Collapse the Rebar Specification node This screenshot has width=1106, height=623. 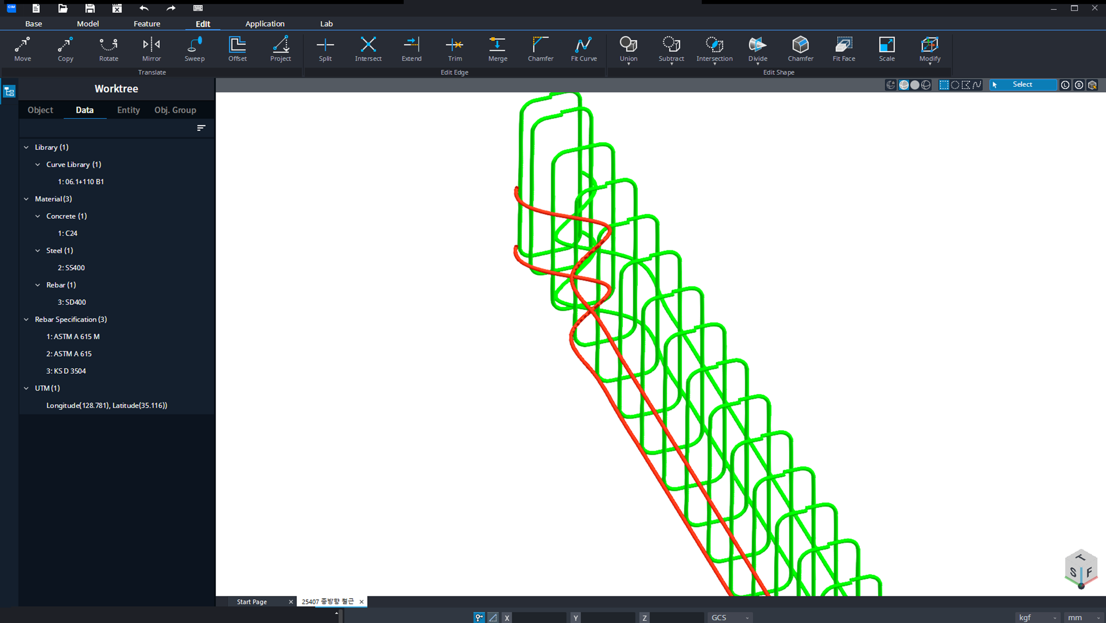26,320
